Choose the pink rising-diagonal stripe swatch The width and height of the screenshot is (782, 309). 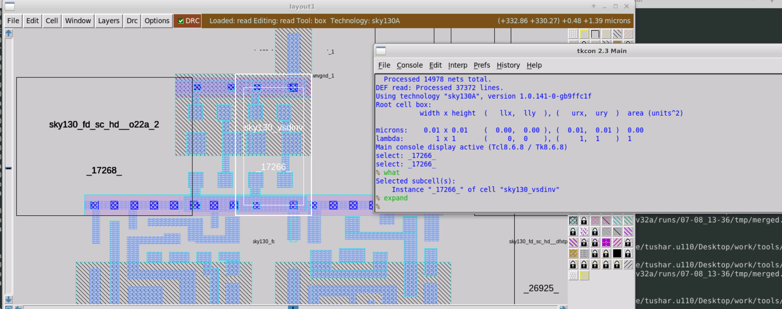pyautogui.click(x=617, y=242)
